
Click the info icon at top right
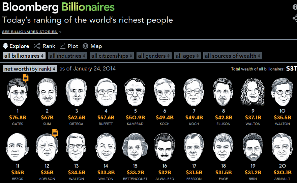pyautogui.click(x=295, y=7)
